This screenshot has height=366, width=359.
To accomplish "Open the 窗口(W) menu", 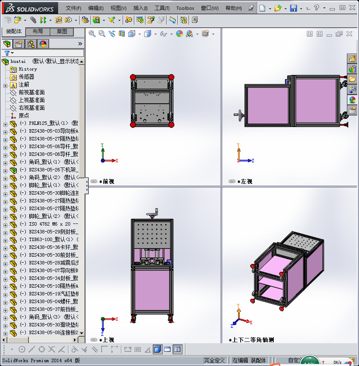I will point(210,8).
